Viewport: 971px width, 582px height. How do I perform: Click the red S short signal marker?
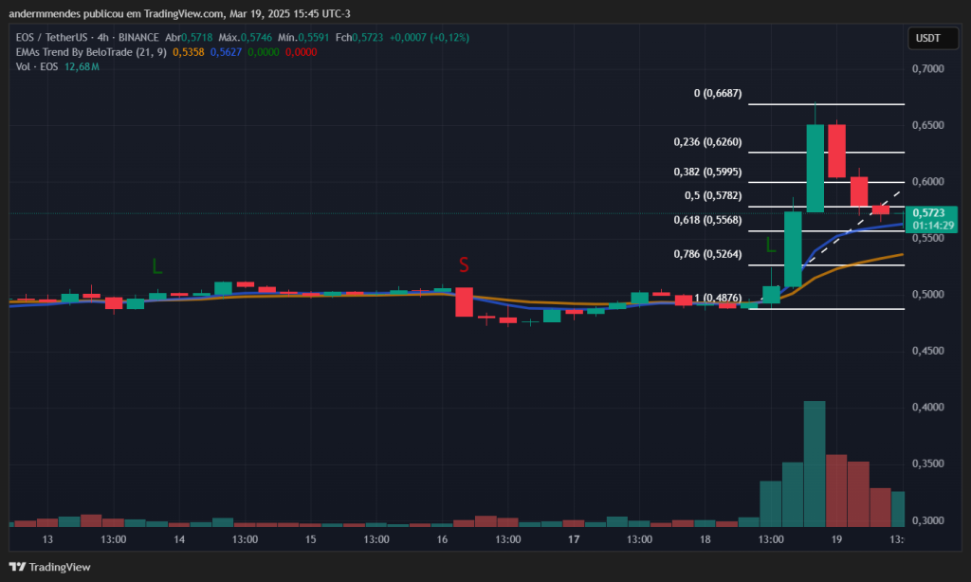pyautogui.click(x=464, y=265)
